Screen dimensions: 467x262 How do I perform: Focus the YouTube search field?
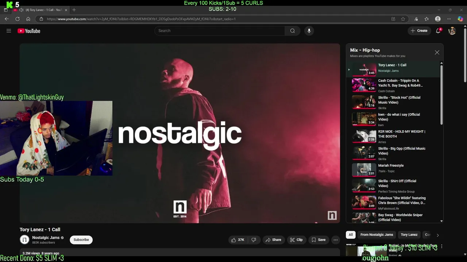click(220, 31)
